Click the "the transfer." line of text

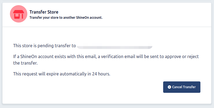25,63
